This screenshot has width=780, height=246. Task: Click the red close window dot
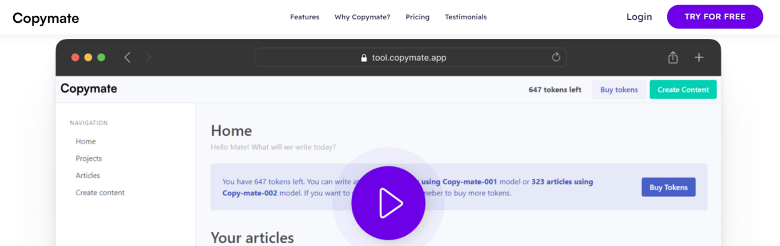75,57
